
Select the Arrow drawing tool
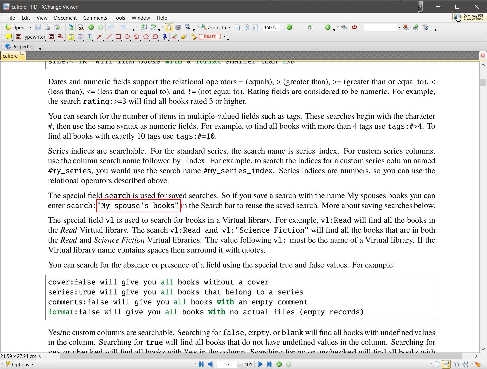99,37
